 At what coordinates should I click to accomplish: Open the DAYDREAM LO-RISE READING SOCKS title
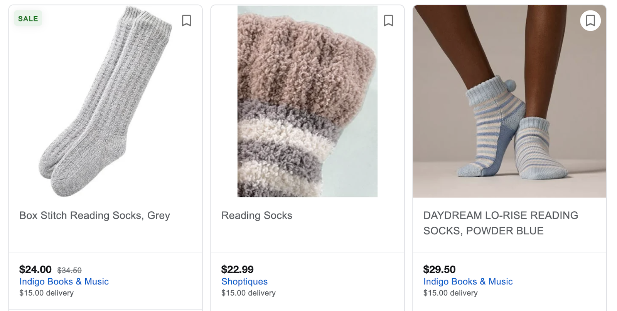500,223
